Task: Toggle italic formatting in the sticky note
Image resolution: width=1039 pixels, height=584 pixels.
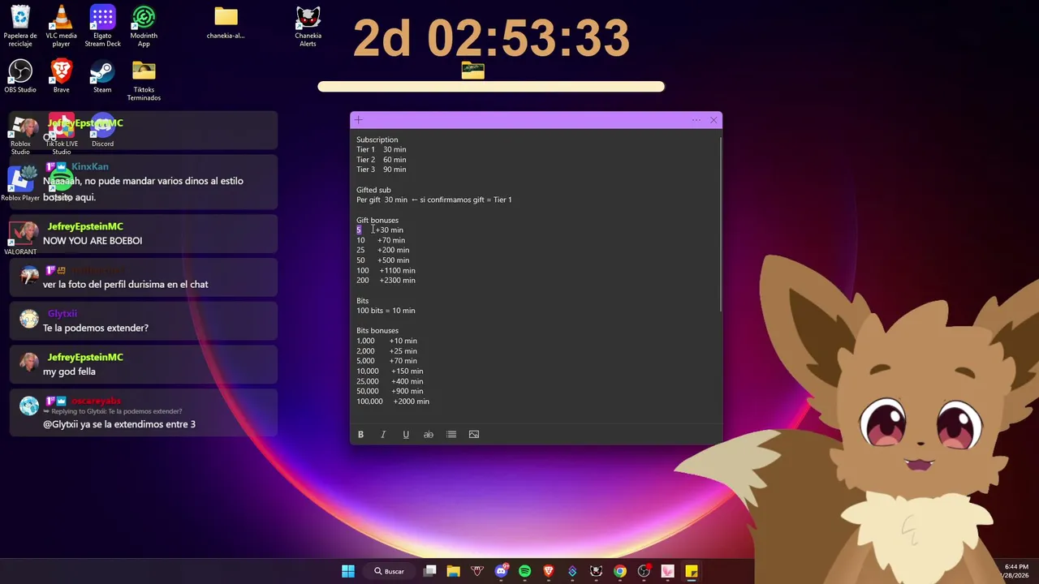Action: coord(383,435)
